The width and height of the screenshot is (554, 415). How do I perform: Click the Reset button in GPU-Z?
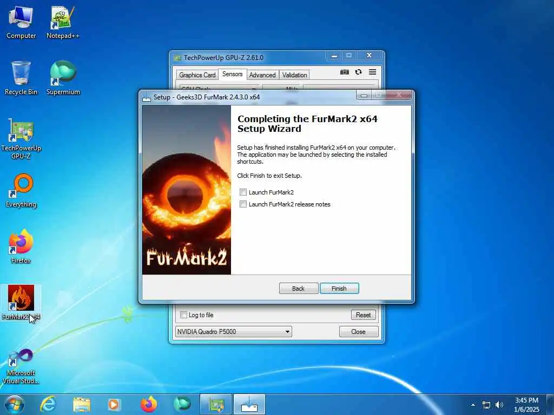click(x=363, y=315)
